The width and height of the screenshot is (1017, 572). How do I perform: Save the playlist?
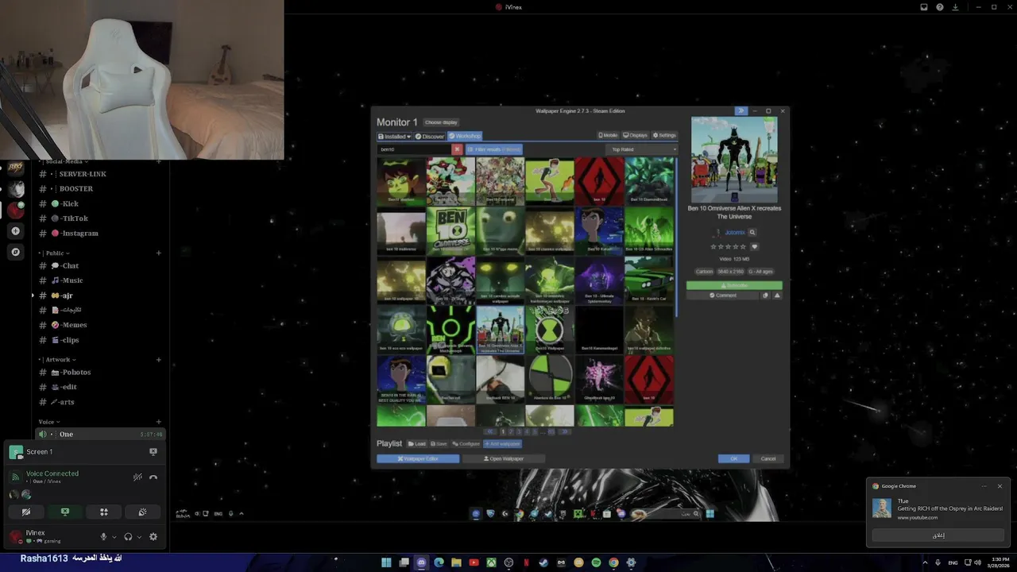(439, 444)
